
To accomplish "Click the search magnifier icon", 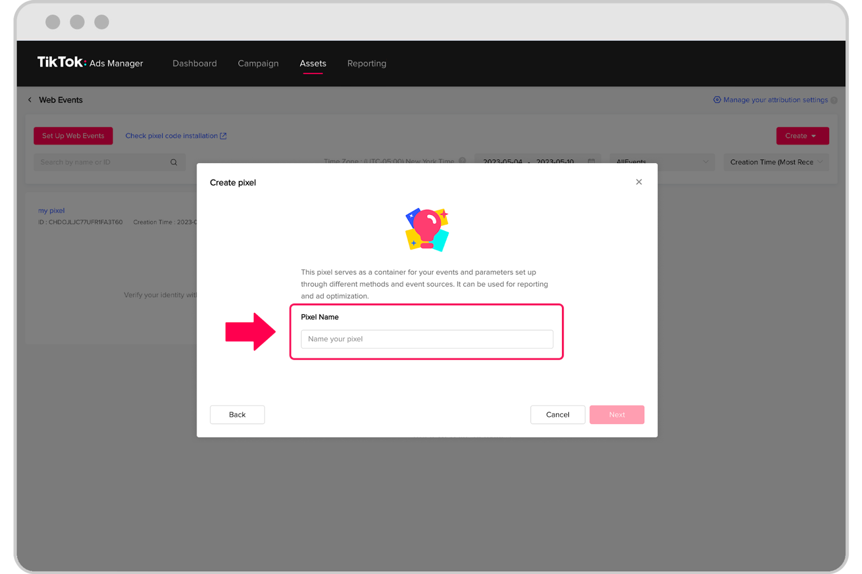I will click(x=173, y=162).
